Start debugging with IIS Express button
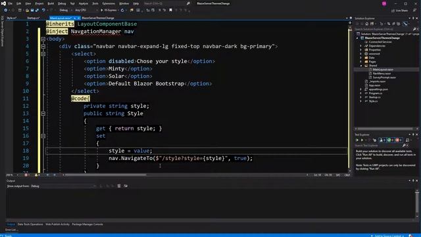This screenshot has height=237, width=421. point(109,11)
